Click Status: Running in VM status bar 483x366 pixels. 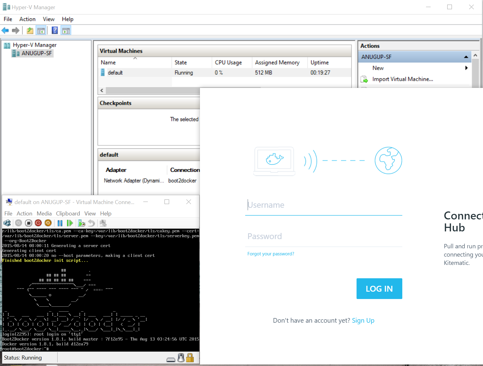(x=23, y=358)
